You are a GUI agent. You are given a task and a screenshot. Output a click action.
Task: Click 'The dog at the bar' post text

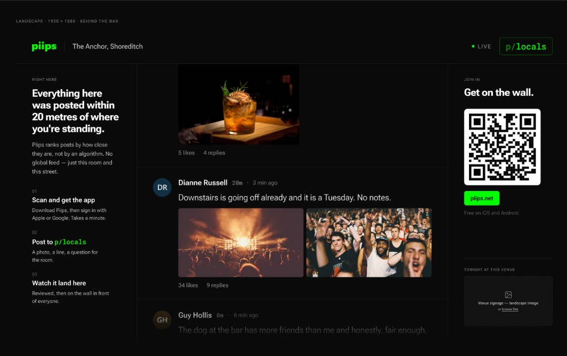302,330
